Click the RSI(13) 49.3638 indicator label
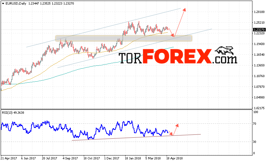Screen dimensions: 266x162 tap(13, 112)
